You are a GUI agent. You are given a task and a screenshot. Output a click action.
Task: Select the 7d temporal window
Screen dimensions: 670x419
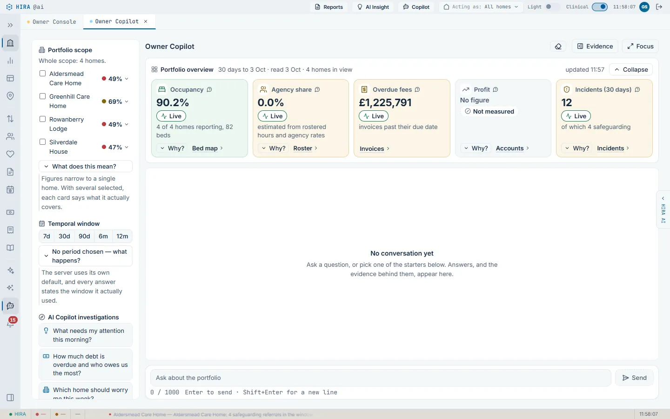pyautogui.click(x=47, y=237)
